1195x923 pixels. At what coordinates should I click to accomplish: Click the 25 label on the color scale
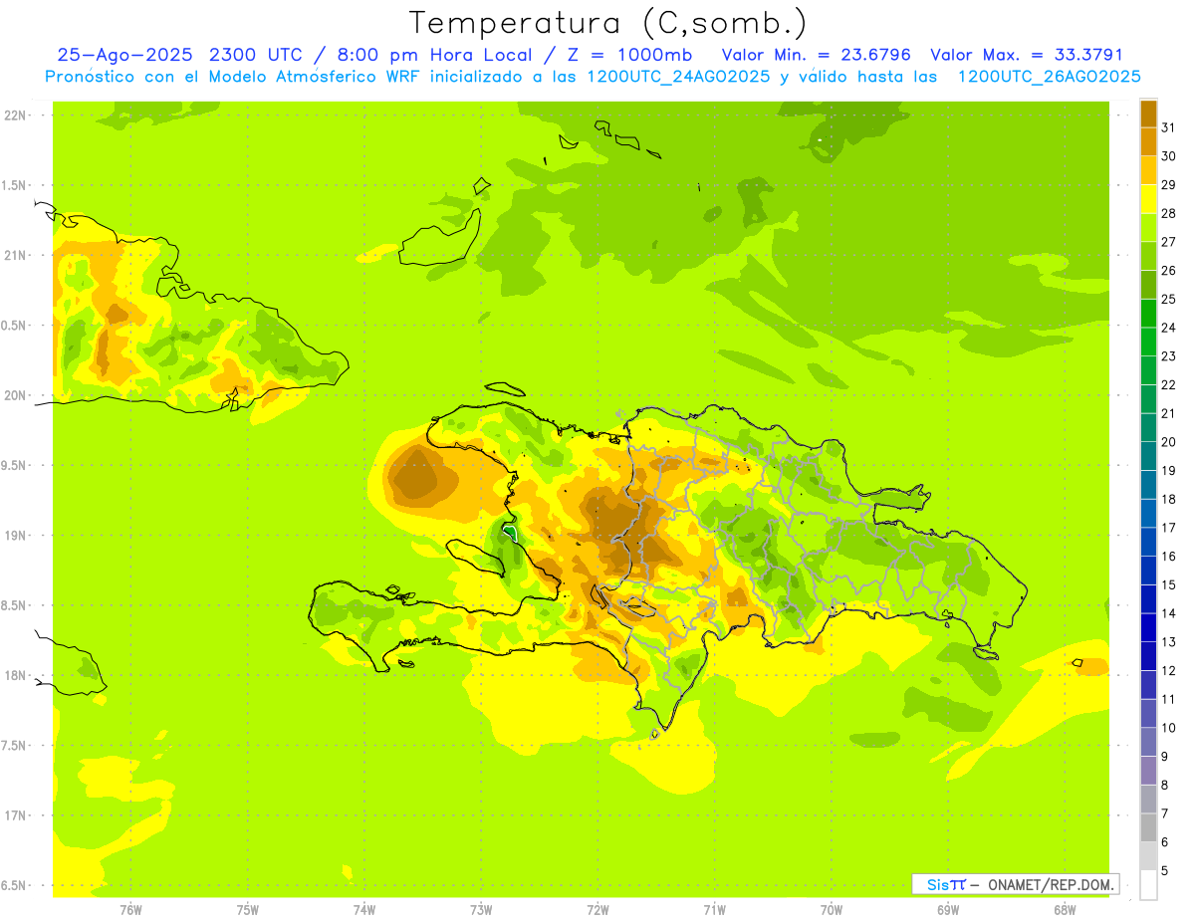click(1169, 299)
